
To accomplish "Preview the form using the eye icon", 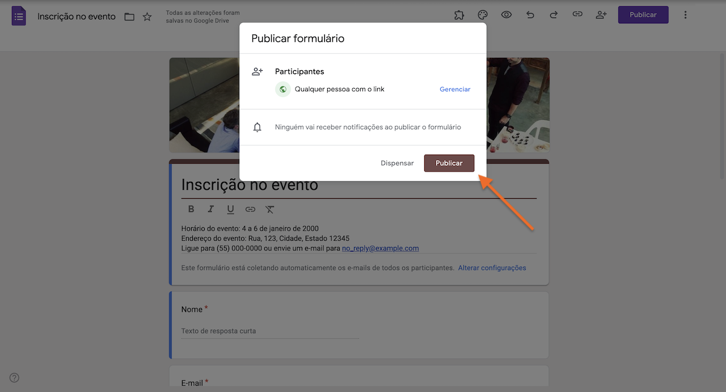I will tap(506, 15).
